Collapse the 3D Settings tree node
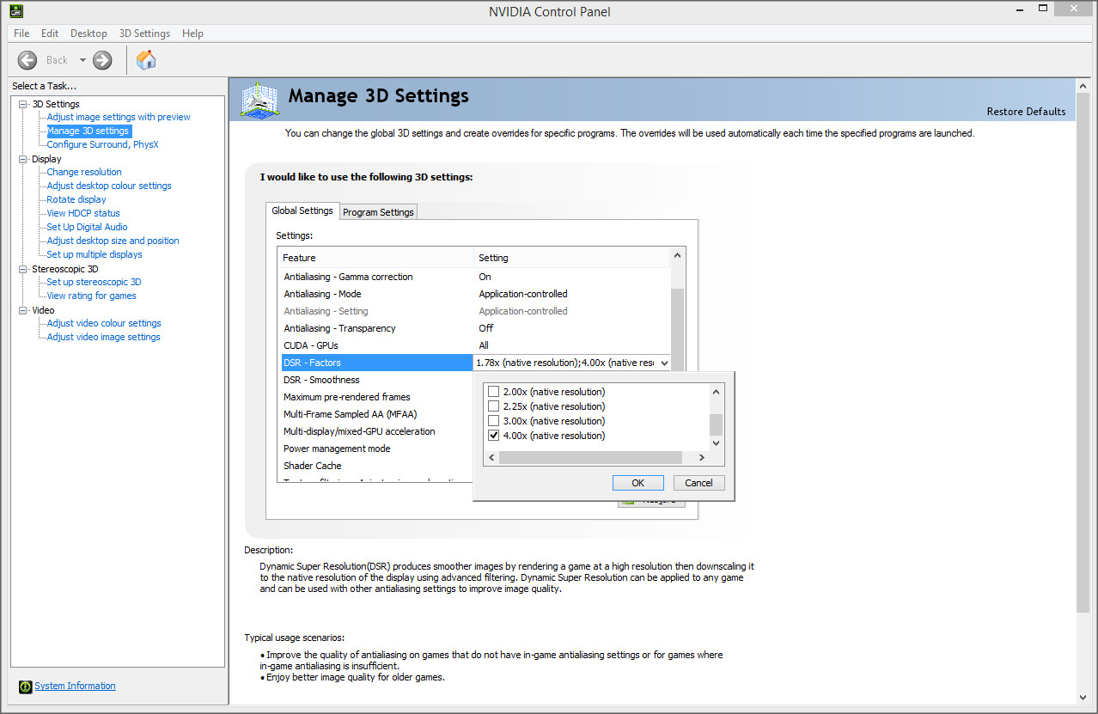The width and height of the screenshot is (1098, 714). [x=23, y=104]
